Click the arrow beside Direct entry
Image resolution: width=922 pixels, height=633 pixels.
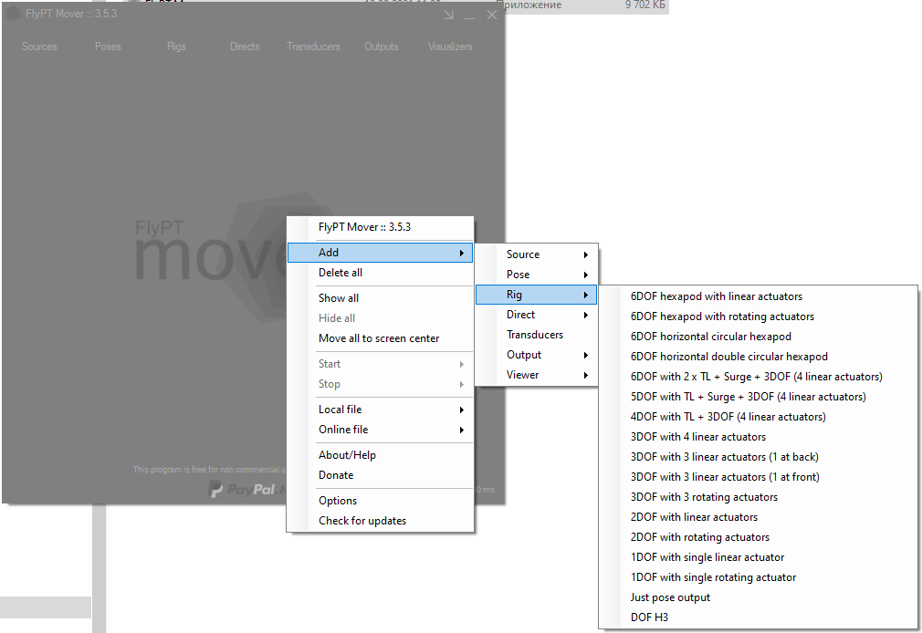tap(586, 315)
